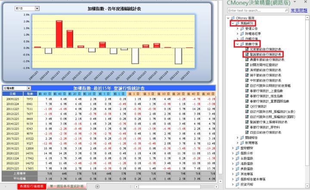The image size is (310, 190).
Task: Click the folder icon beside CMoney 服務
Action: click(x=233, y=18)
